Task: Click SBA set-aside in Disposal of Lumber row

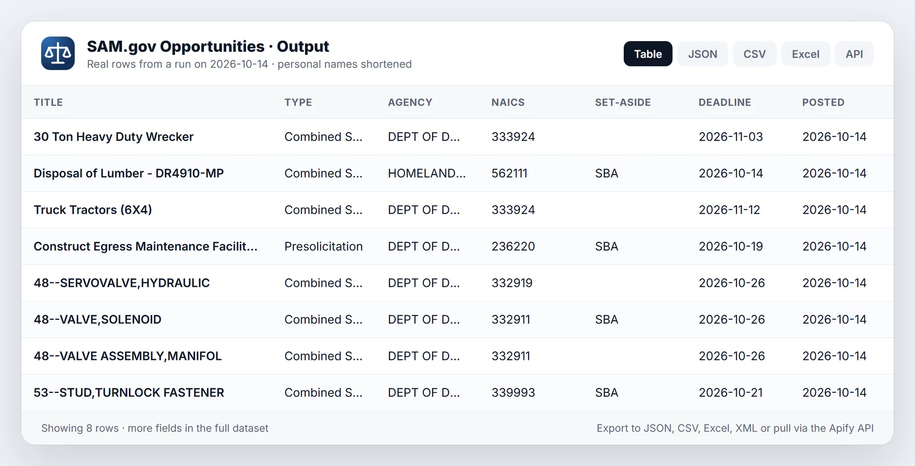Action: tap(606, 173)
